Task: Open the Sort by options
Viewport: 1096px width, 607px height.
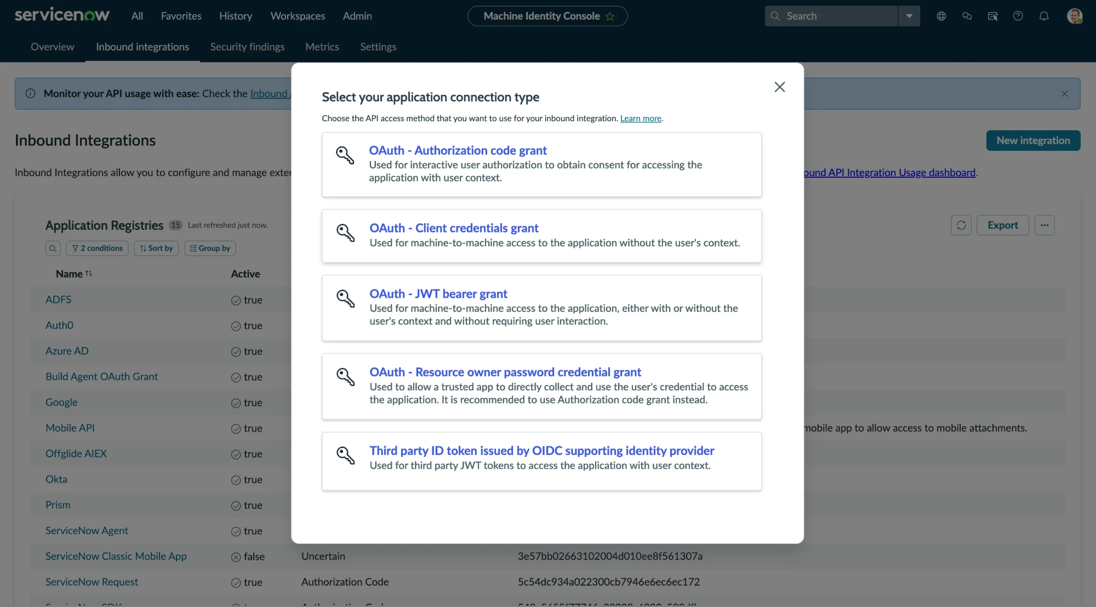Action: 156,248
